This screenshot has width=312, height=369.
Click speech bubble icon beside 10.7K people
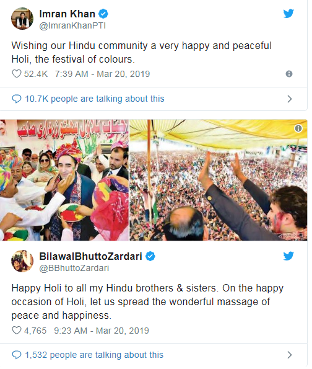(17, 99)
